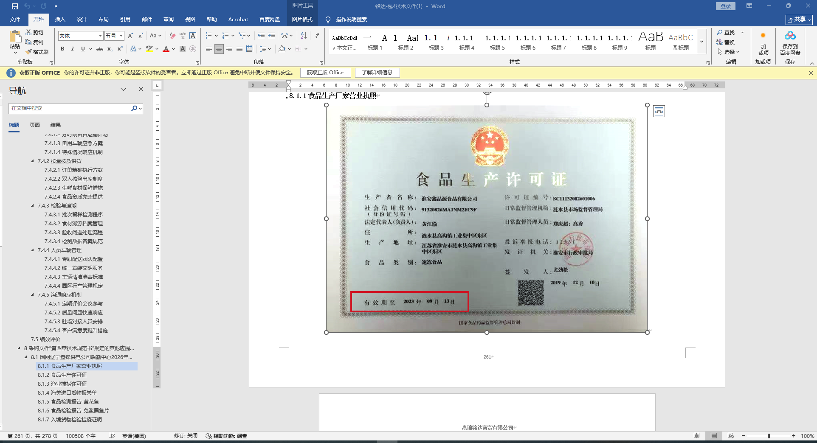Viewport: 817px width, 443px height.
Task: Apply superscript formatting
Action: click(120, 49)
